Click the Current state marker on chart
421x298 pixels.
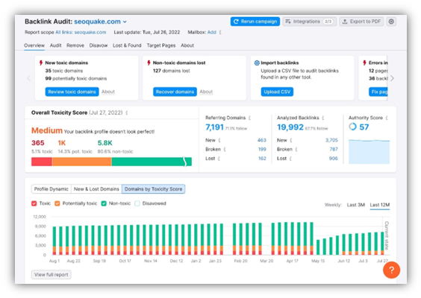click(387, 235)
